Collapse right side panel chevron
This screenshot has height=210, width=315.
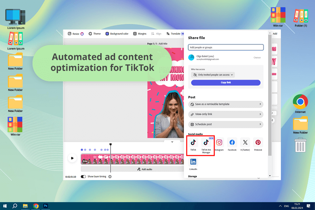(x=272, y=120)
